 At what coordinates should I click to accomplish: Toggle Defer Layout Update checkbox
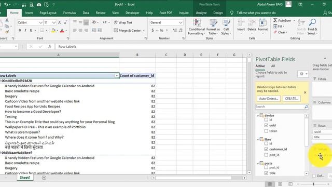click(314, 176)
